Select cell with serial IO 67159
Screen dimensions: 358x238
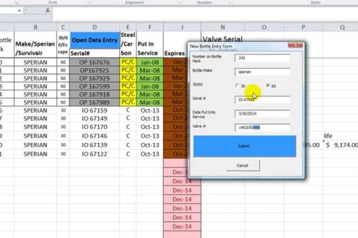[94, 110]
